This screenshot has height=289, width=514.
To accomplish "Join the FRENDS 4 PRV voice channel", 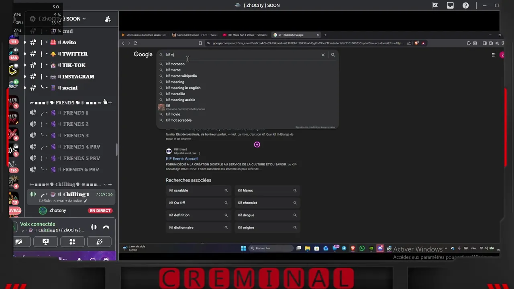I will [70, 147].
